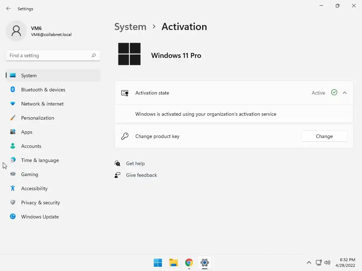Click the Change product key label

(x=157, y=136)
